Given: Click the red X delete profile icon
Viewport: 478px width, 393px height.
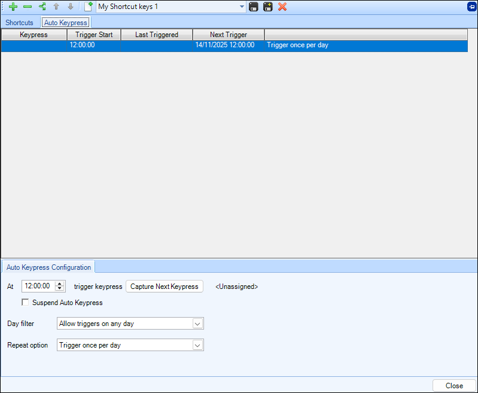Looking at the screenshot, I should [282, 7].
